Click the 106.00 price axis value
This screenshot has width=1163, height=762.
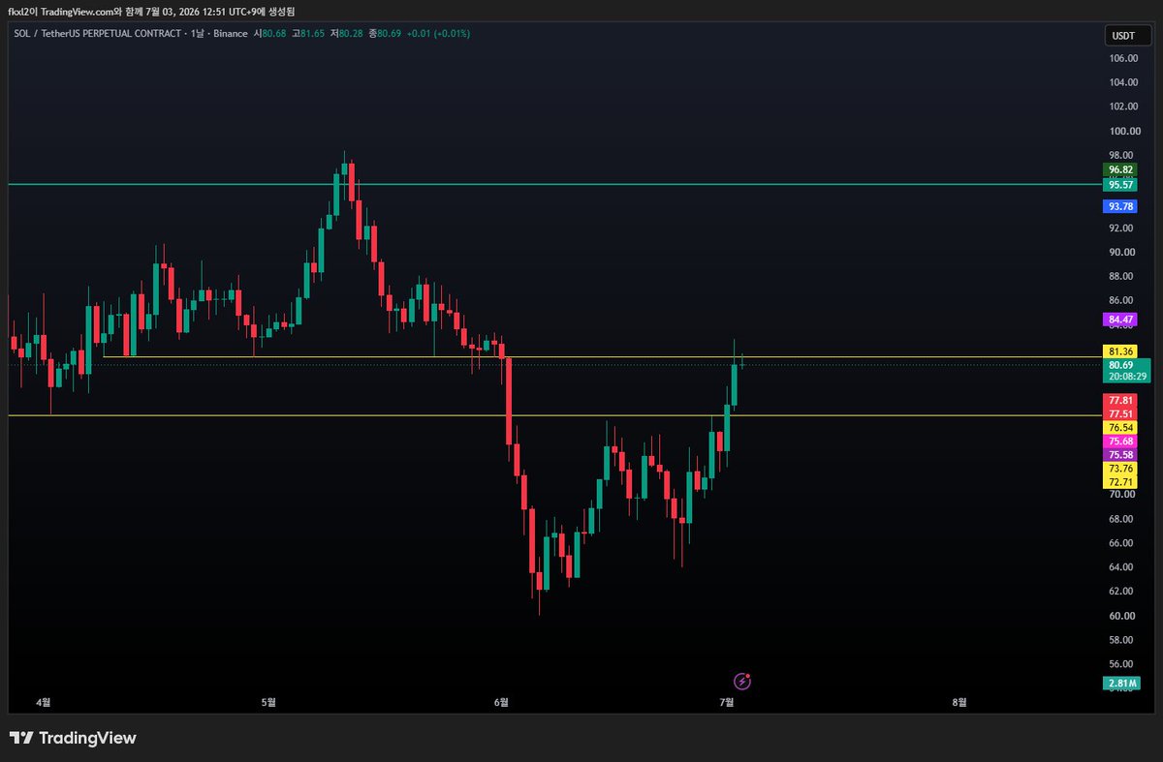click(1124, 58)
